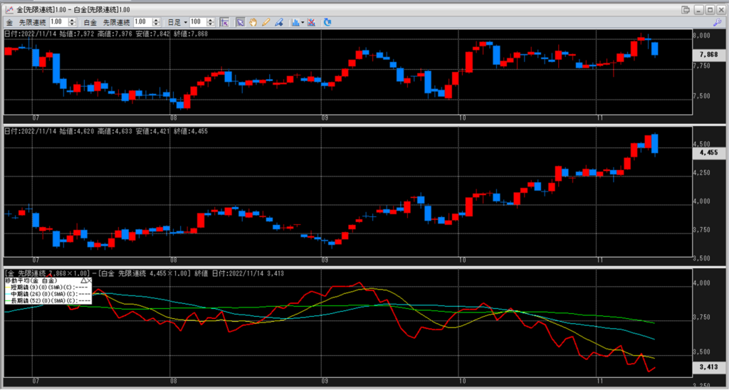Click the 白金 symbol label in toolbar
The image size is (729, 390).
pyautogui.click(x=91, y=22)
